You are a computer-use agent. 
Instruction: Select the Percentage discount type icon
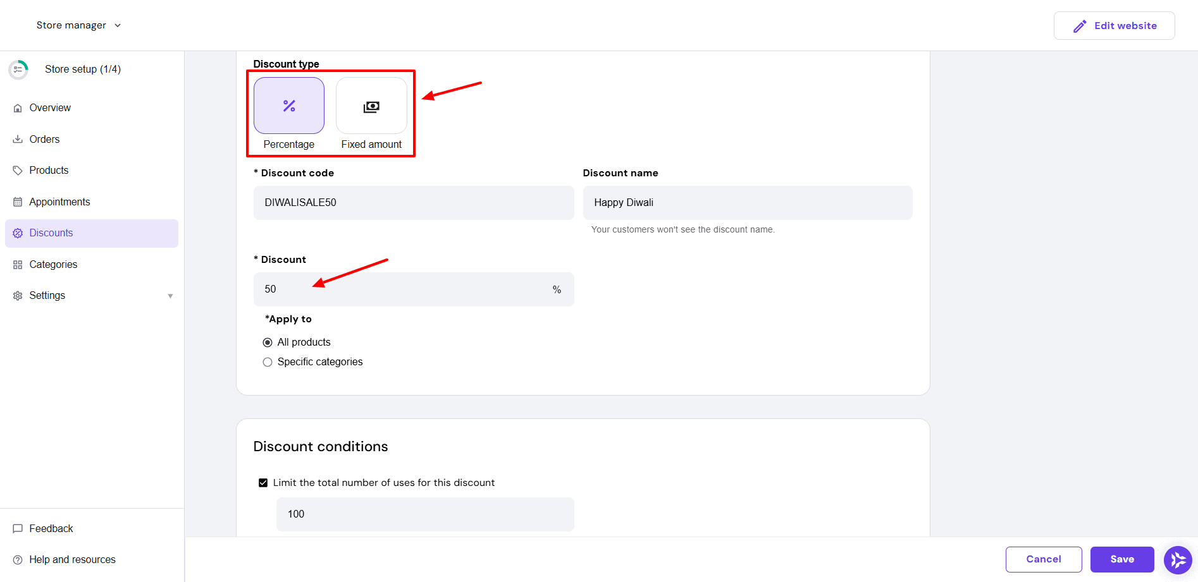(289, 106)
